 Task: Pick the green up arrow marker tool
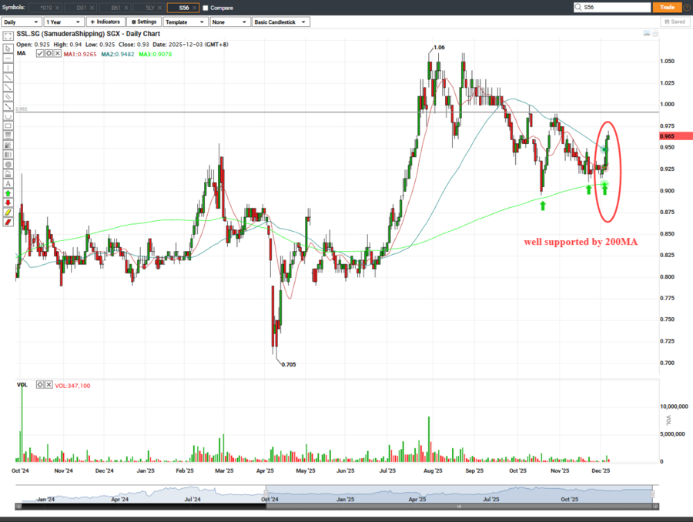click(8, 193)
